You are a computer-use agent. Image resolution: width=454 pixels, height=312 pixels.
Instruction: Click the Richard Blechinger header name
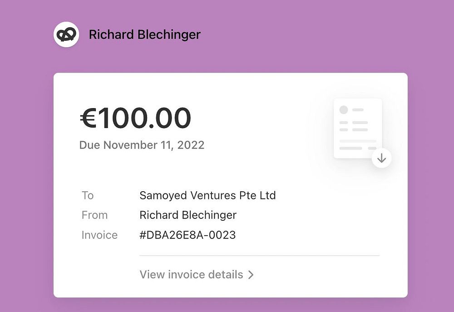tap(144, 35)
